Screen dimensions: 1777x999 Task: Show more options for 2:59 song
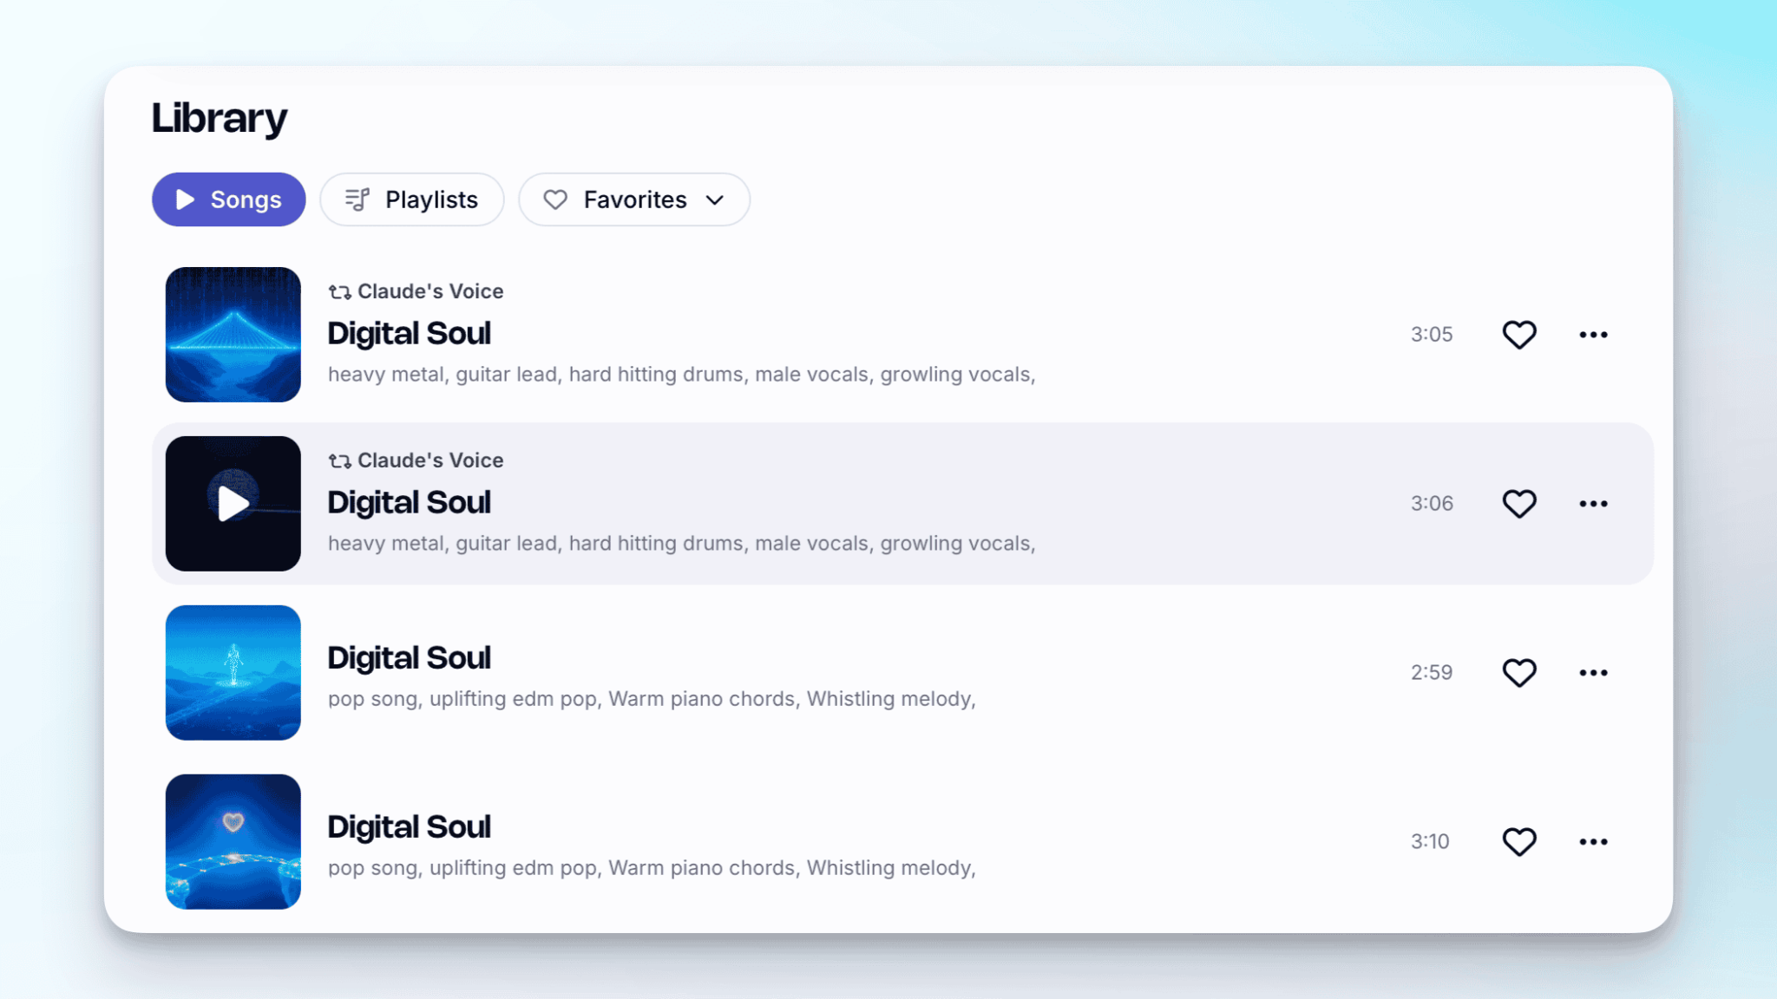click(1593, 673)
